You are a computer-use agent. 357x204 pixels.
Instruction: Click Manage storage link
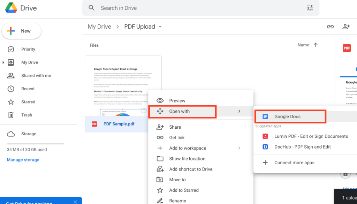pos(23,160)
